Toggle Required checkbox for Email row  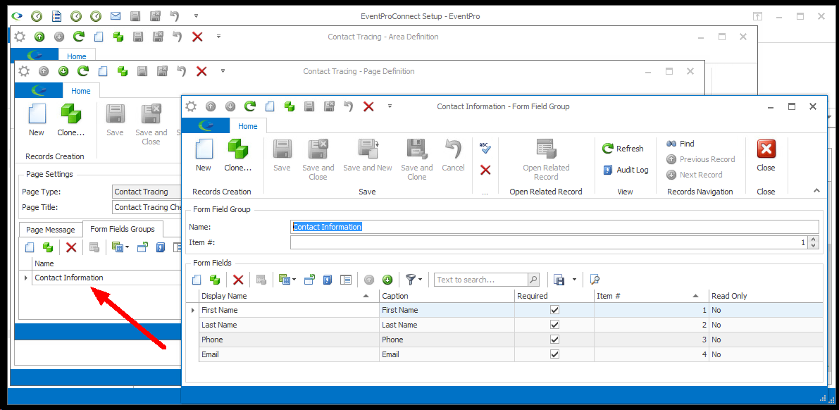(554, 354)
